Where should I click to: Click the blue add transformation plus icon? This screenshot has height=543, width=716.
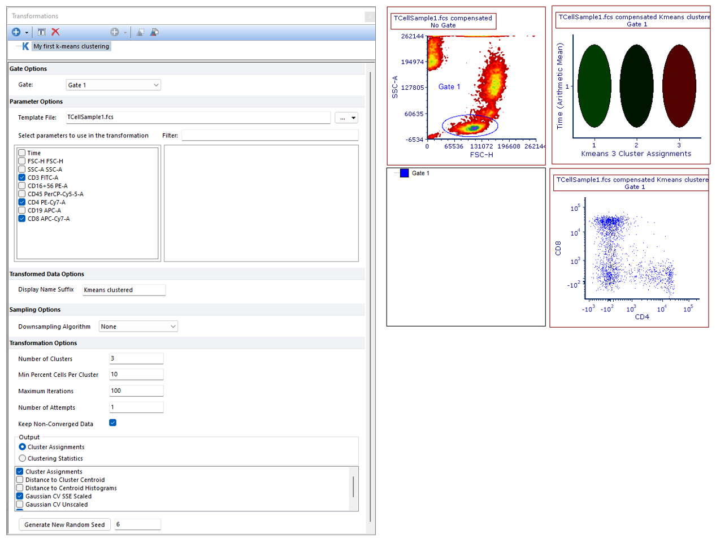16,32
